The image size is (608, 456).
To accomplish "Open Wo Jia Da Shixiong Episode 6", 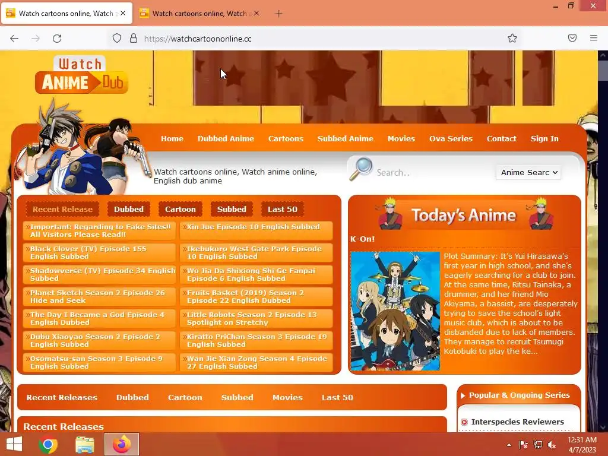I will (256, 274).
